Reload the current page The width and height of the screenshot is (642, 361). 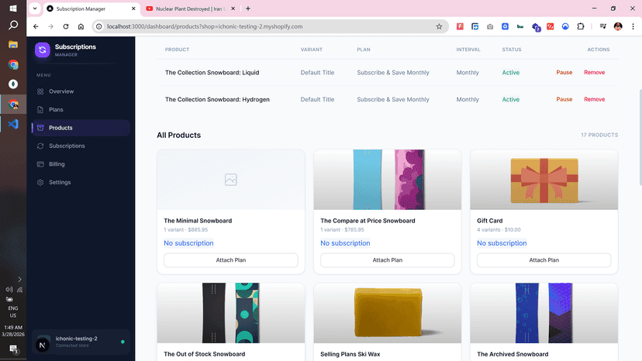click(x=66, y=26)
